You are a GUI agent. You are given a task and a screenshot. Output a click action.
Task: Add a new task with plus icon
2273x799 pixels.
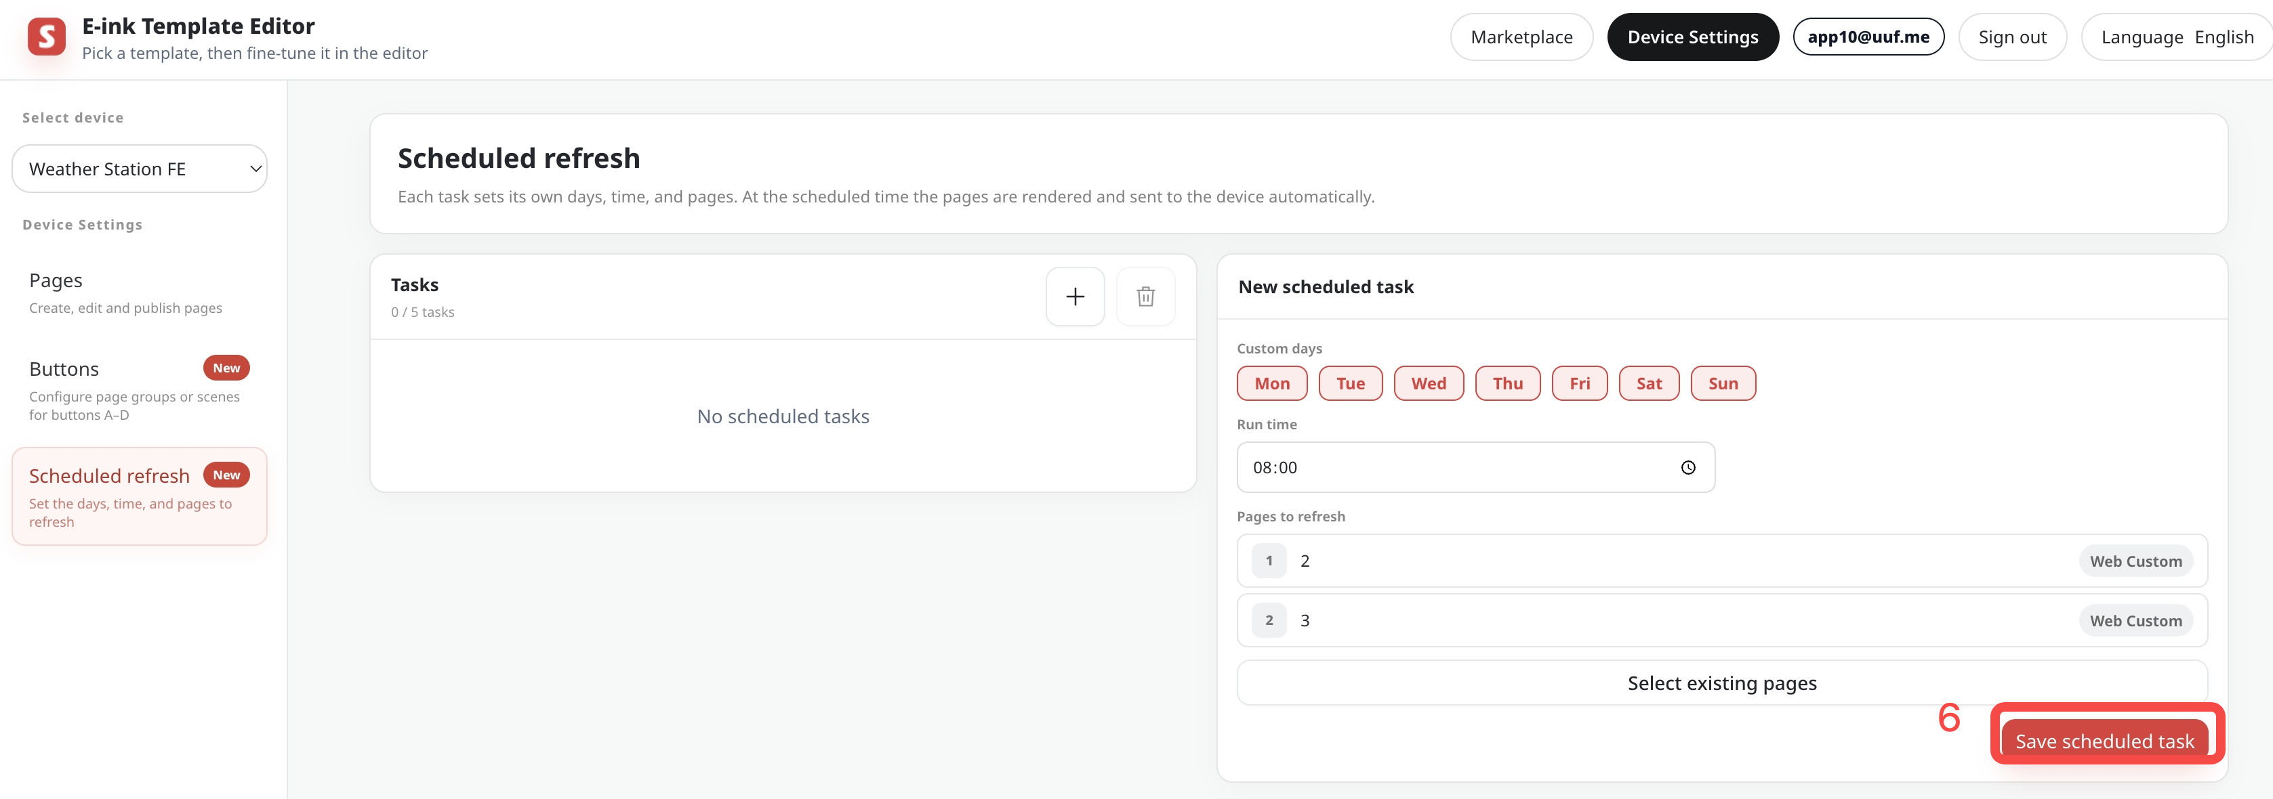tap(1075, 297)
